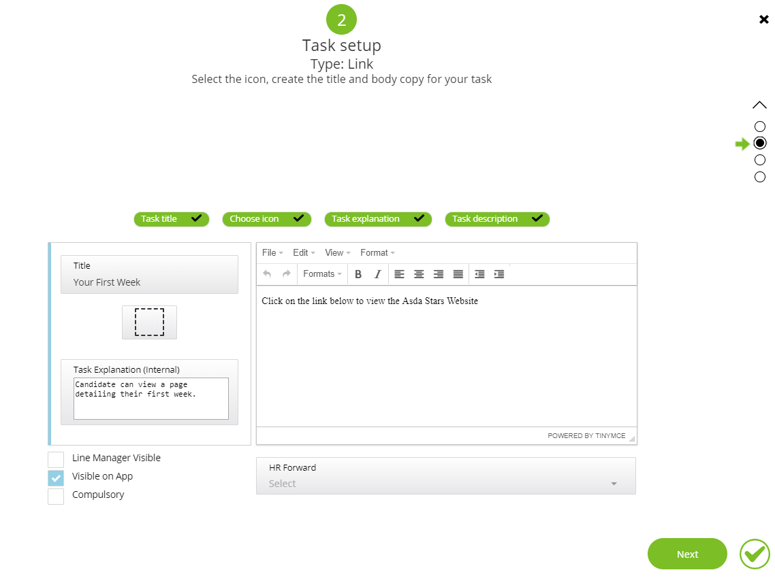Open the HR Forward select dropdown
This screenshot has height=585, width=775.
[x=445, y=484]
